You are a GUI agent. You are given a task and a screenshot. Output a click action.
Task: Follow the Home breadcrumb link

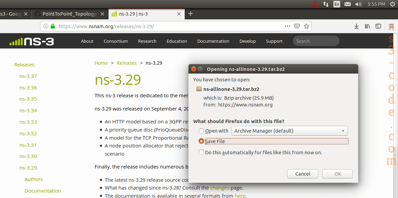pyautogui.click(x=101, y=63)
